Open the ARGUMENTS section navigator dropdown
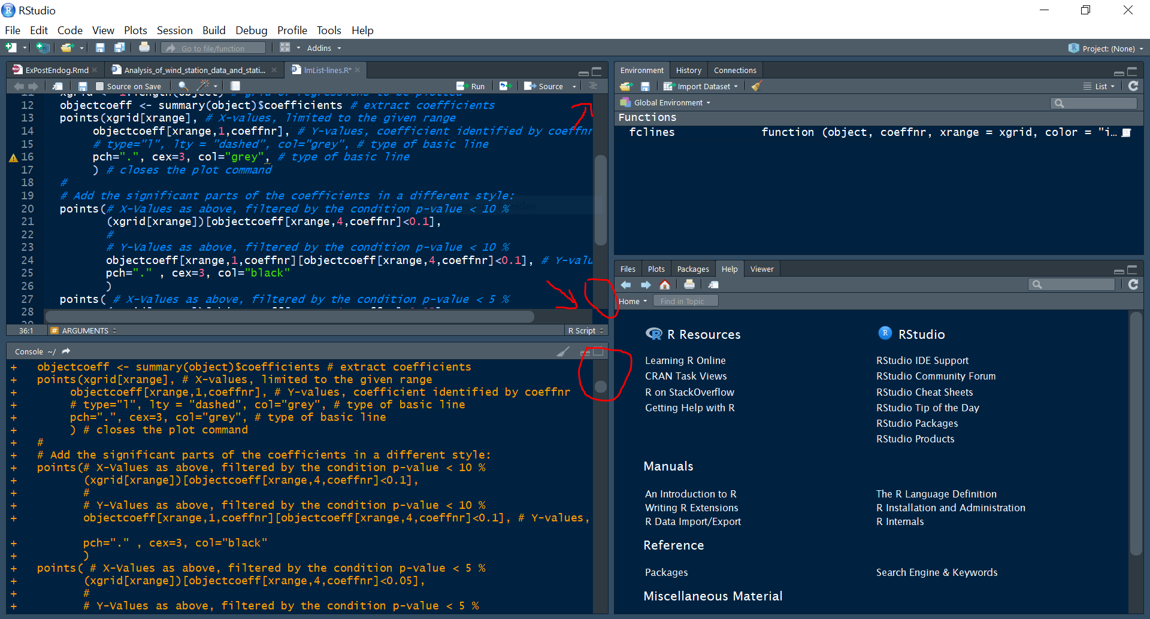1150x619 pixels. point(84,330)
